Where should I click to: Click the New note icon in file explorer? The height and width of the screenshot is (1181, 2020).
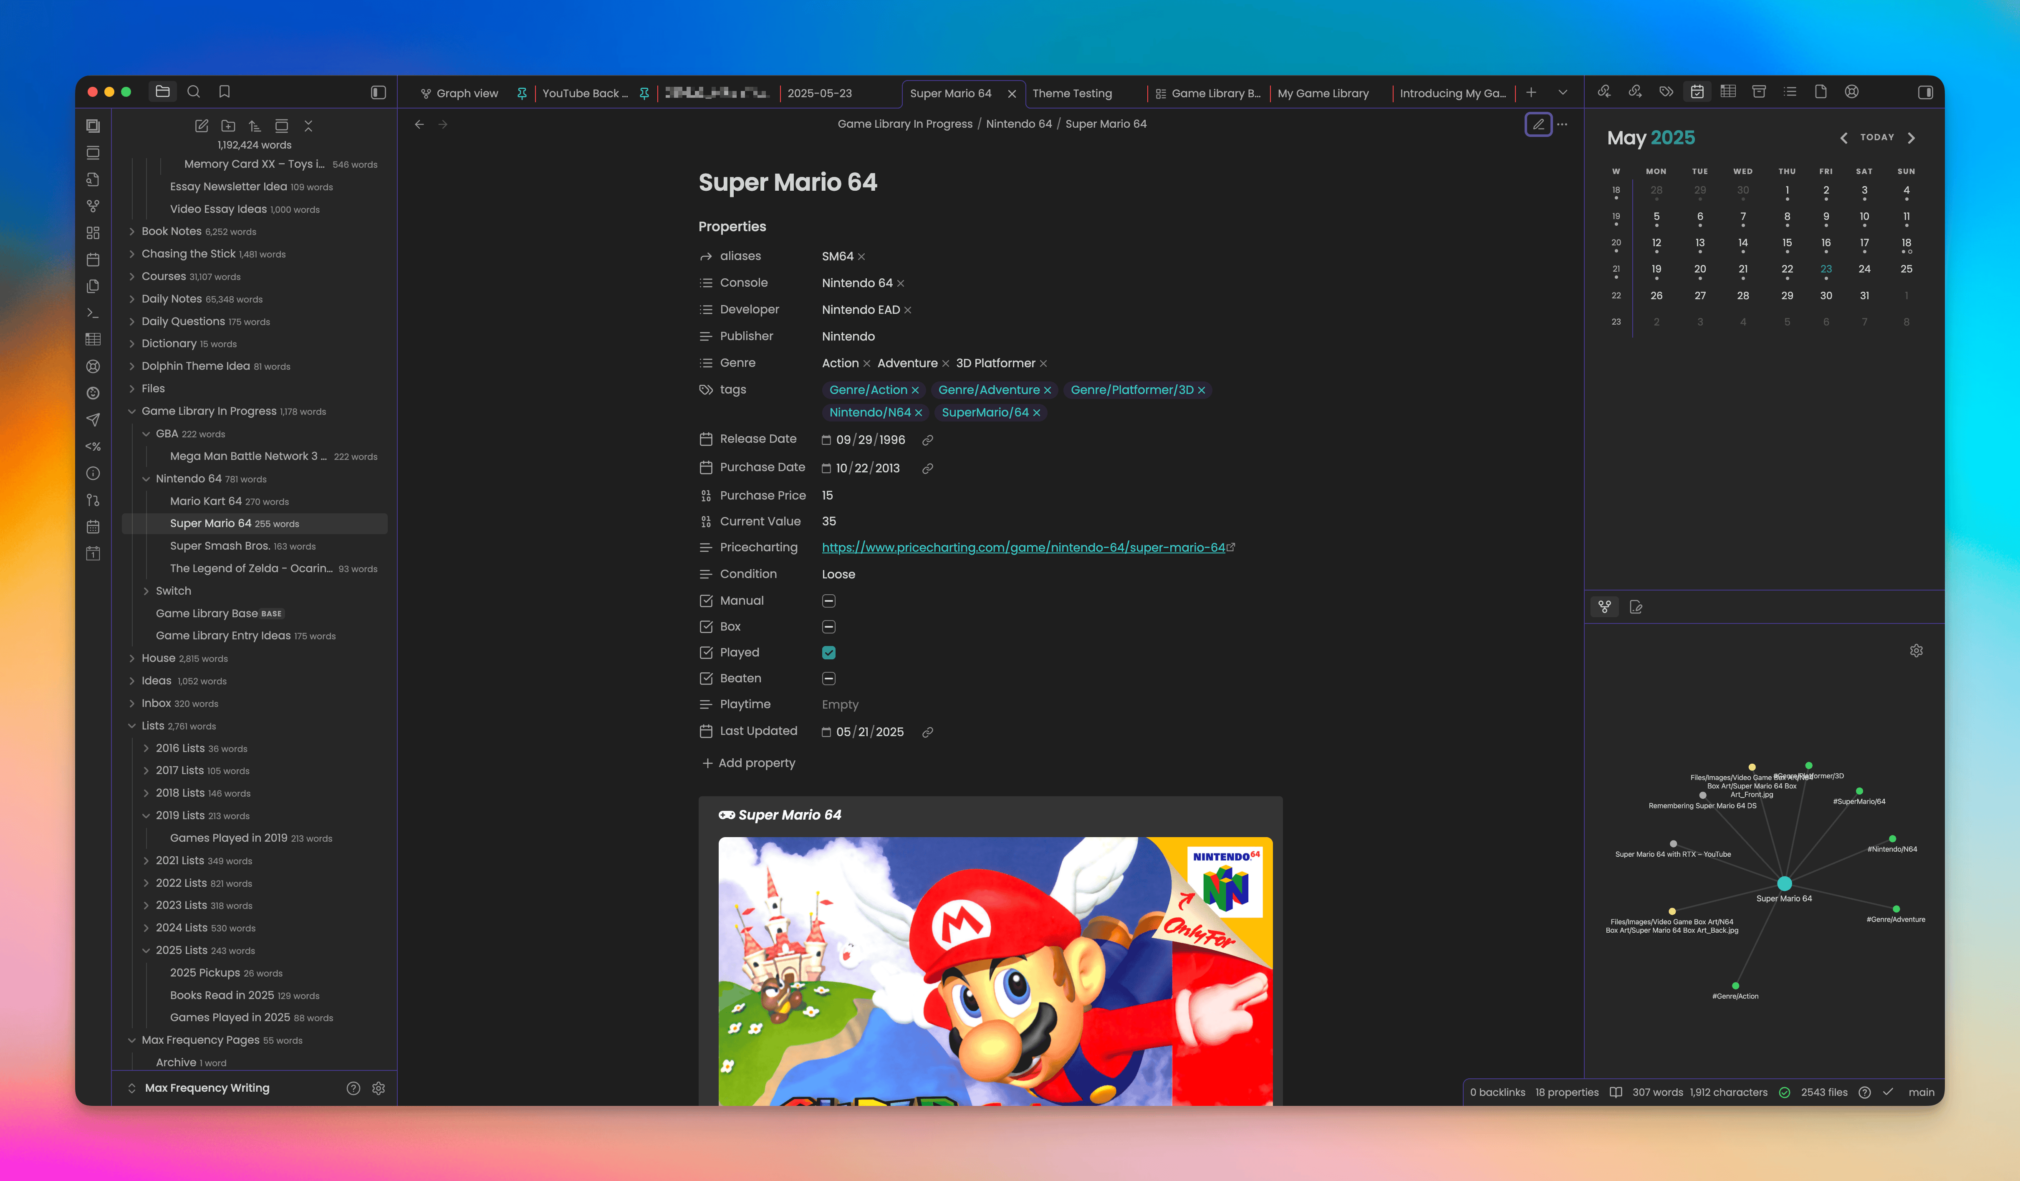[201, 126]
